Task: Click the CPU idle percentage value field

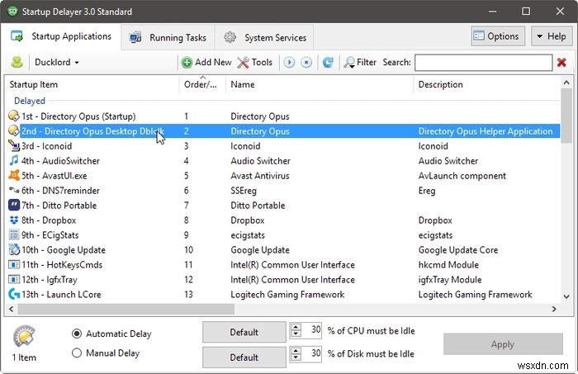Action: click(312, 329)
